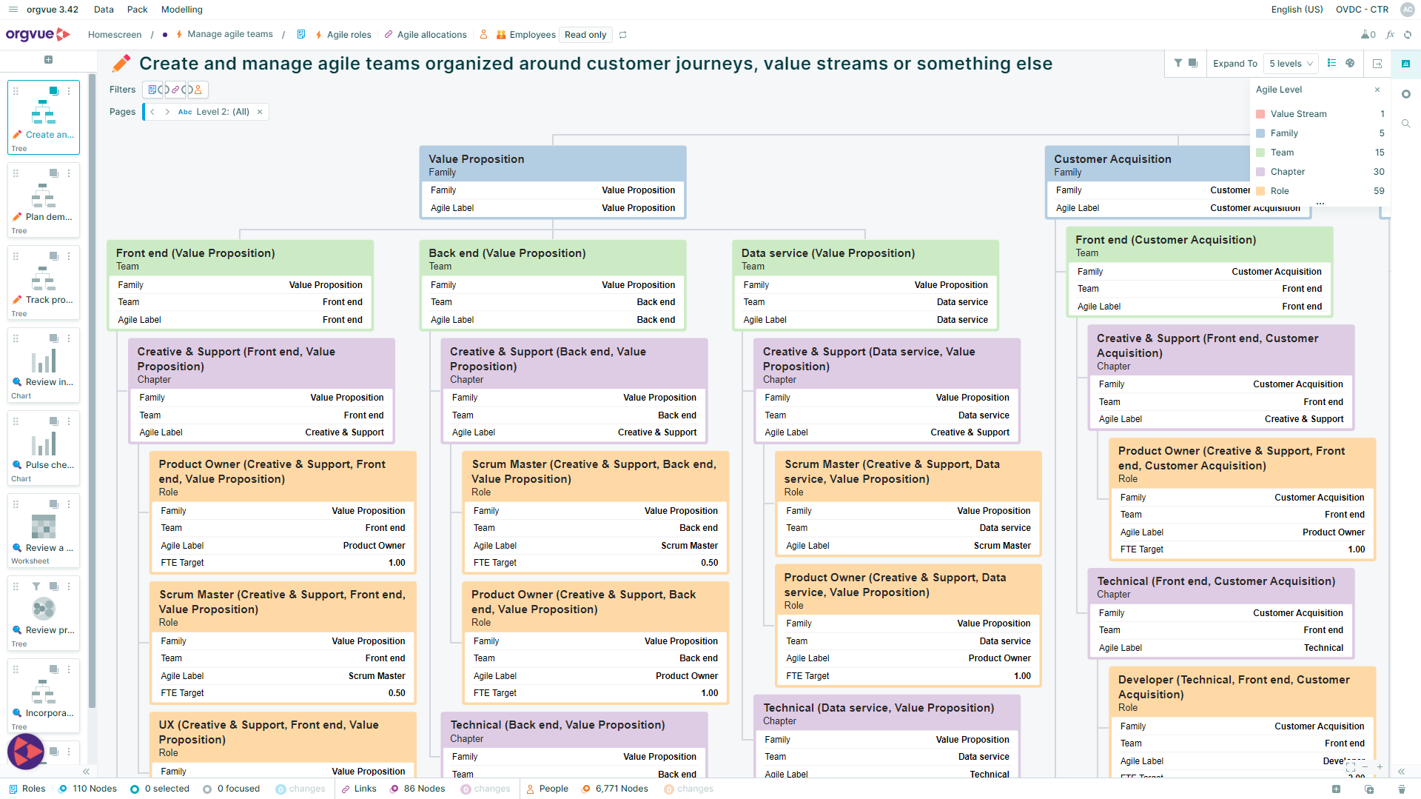
Task: Click the reload icon in top right corner
Action: 1408,35
